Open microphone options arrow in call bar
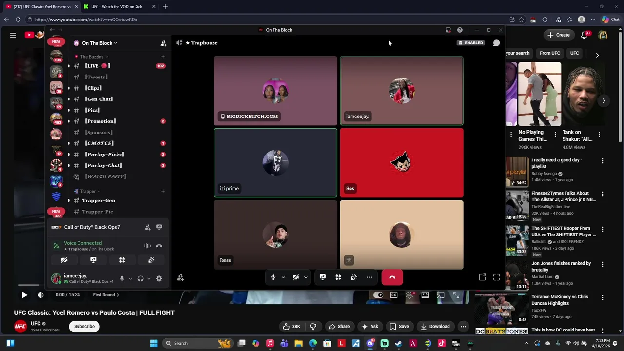 coord(283,277)
